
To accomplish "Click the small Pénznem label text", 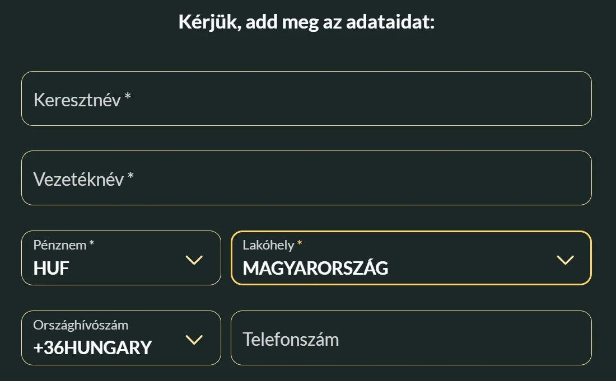I will [60, 245].
